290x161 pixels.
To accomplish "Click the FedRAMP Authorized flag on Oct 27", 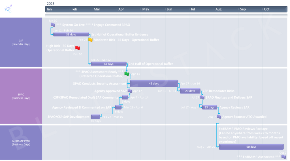I will (x=283, y=156).
